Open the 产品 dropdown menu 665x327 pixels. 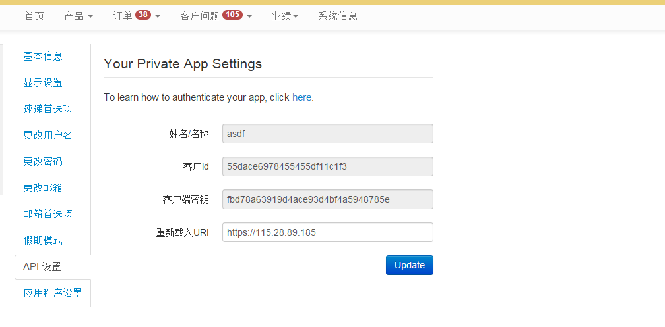point(78,16)
